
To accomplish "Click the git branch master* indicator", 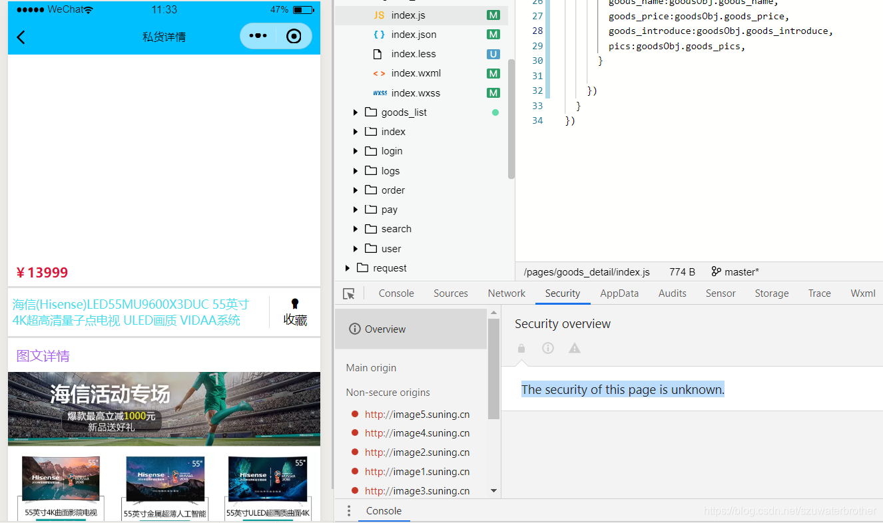I will 735,271.
